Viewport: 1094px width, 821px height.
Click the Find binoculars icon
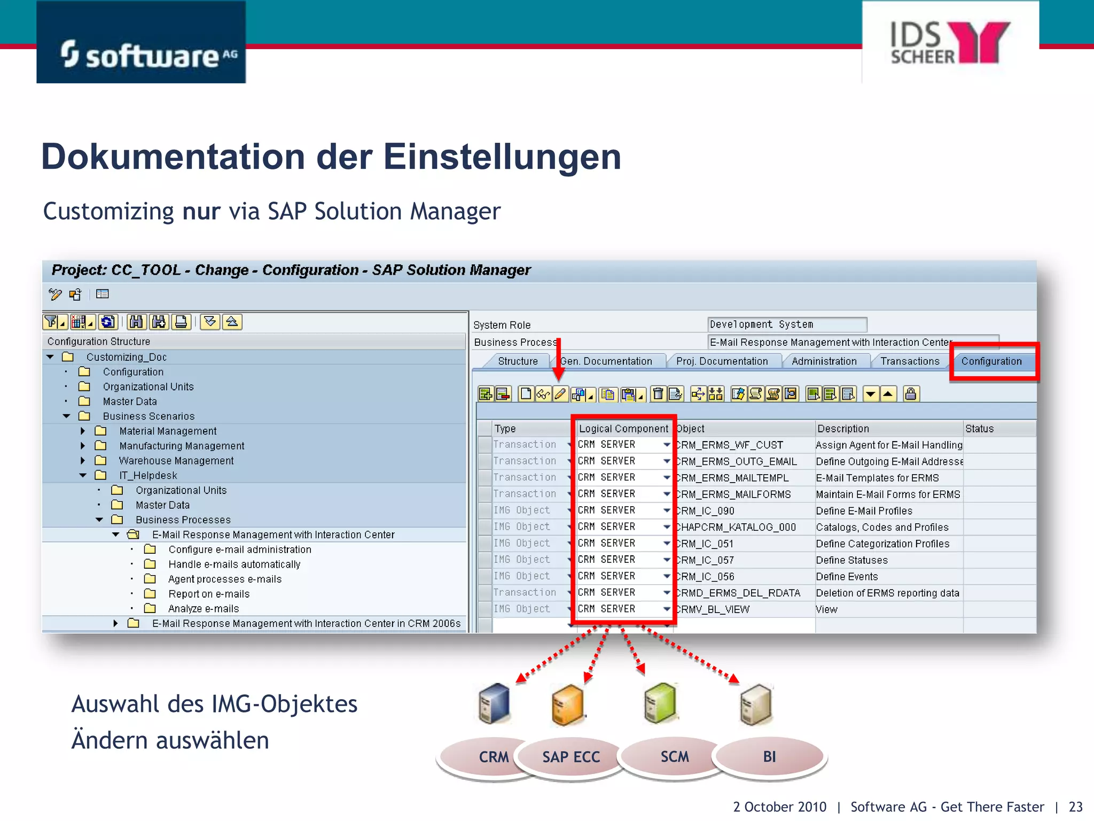[137, 322]
